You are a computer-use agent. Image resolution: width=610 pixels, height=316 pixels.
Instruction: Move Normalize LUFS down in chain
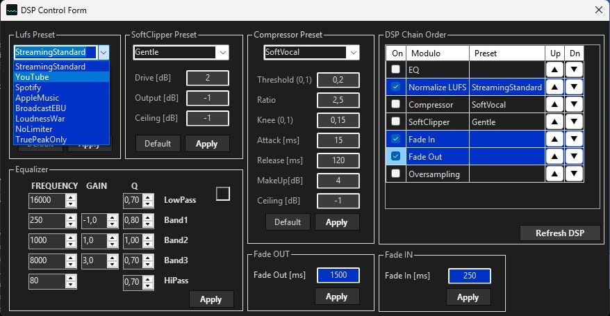click(x=574, y=87)
